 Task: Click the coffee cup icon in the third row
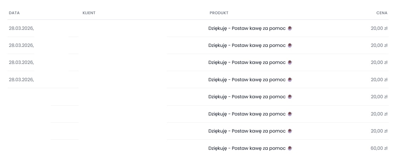point(290,62)
